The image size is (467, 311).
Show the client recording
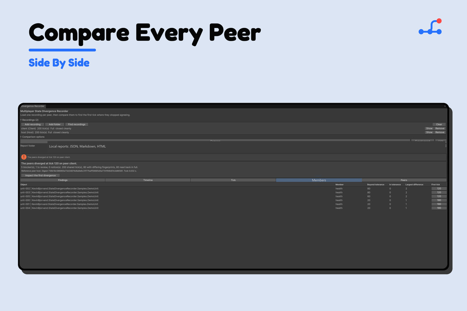[429, 128]
